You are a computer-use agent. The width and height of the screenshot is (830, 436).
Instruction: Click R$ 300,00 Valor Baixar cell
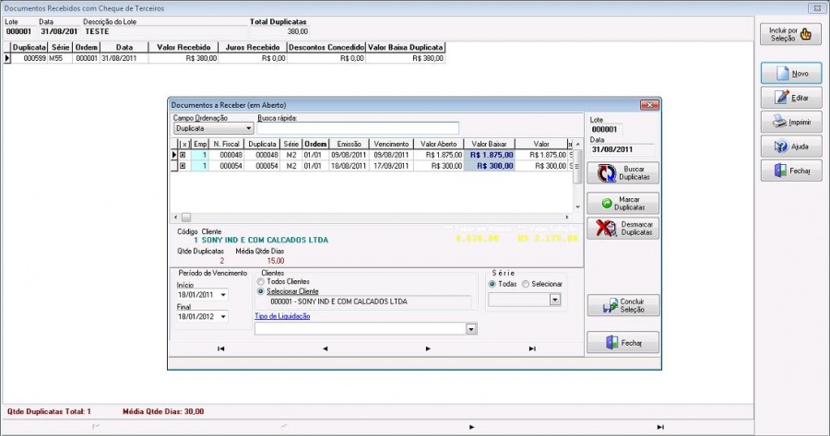[490, 166]
